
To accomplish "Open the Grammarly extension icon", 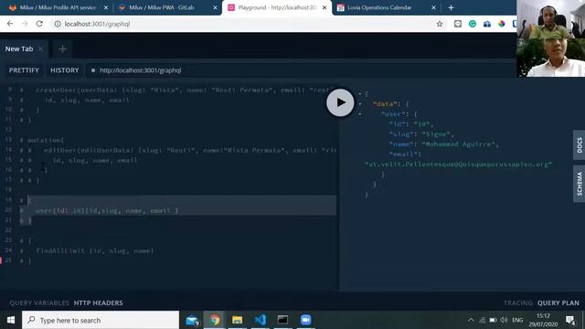I will tap(473, 24).
